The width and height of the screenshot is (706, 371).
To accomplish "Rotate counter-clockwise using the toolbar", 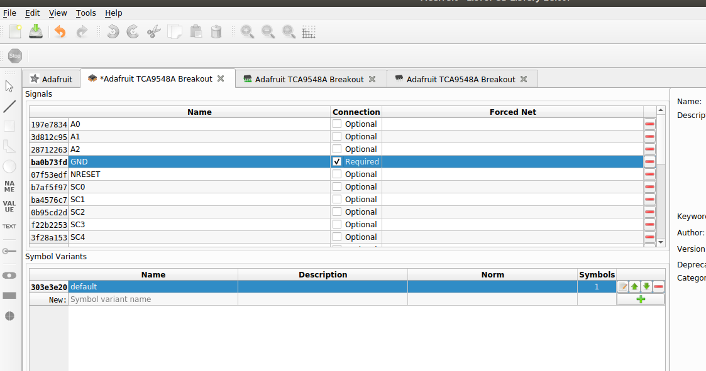I will [113, 31].
